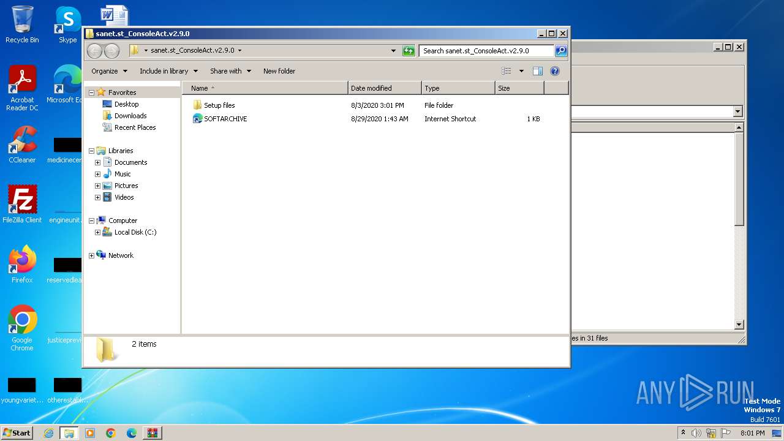Launch FileZilla Client shortcut
The width and height of the screenshot is (784, 441).
(x=22, y=205)
